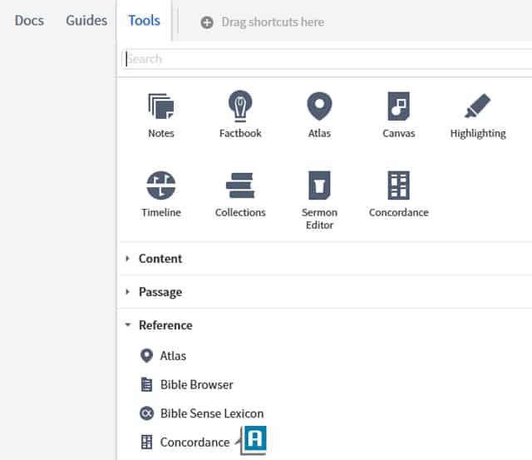Switch to the Docs tab
The height and width of the screenshot is (460, 532).
click(29, 21)
